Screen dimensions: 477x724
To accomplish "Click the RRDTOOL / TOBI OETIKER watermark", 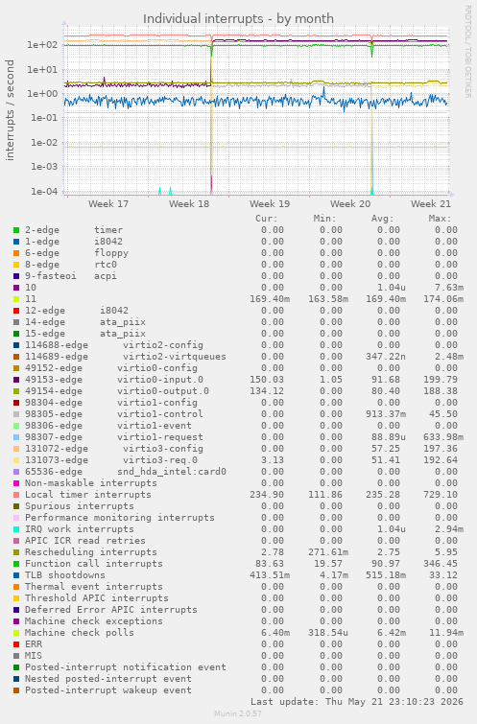I will (x=466, y=51).
